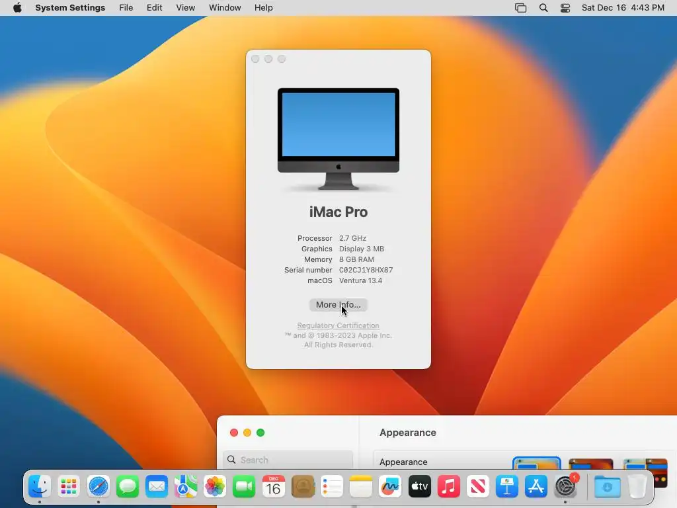This screenshot has height=508, width=677.
Task: Open App Store in the Dock
Action: (x=536, y=486)
